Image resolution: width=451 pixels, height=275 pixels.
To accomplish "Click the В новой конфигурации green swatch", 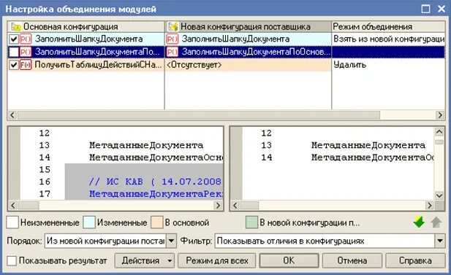I will tap(251, 222).
